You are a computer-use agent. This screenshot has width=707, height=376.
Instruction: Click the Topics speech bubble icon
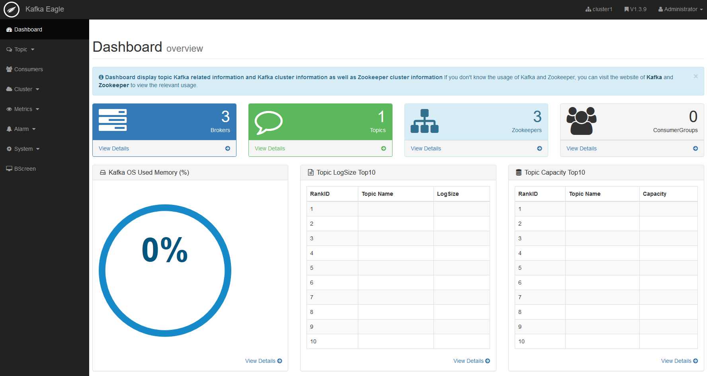269,123
